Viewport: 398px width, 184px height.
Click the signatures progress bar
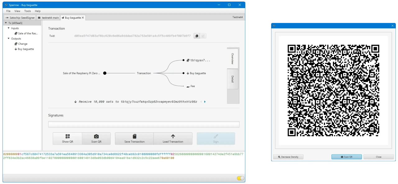pos(144,124)
